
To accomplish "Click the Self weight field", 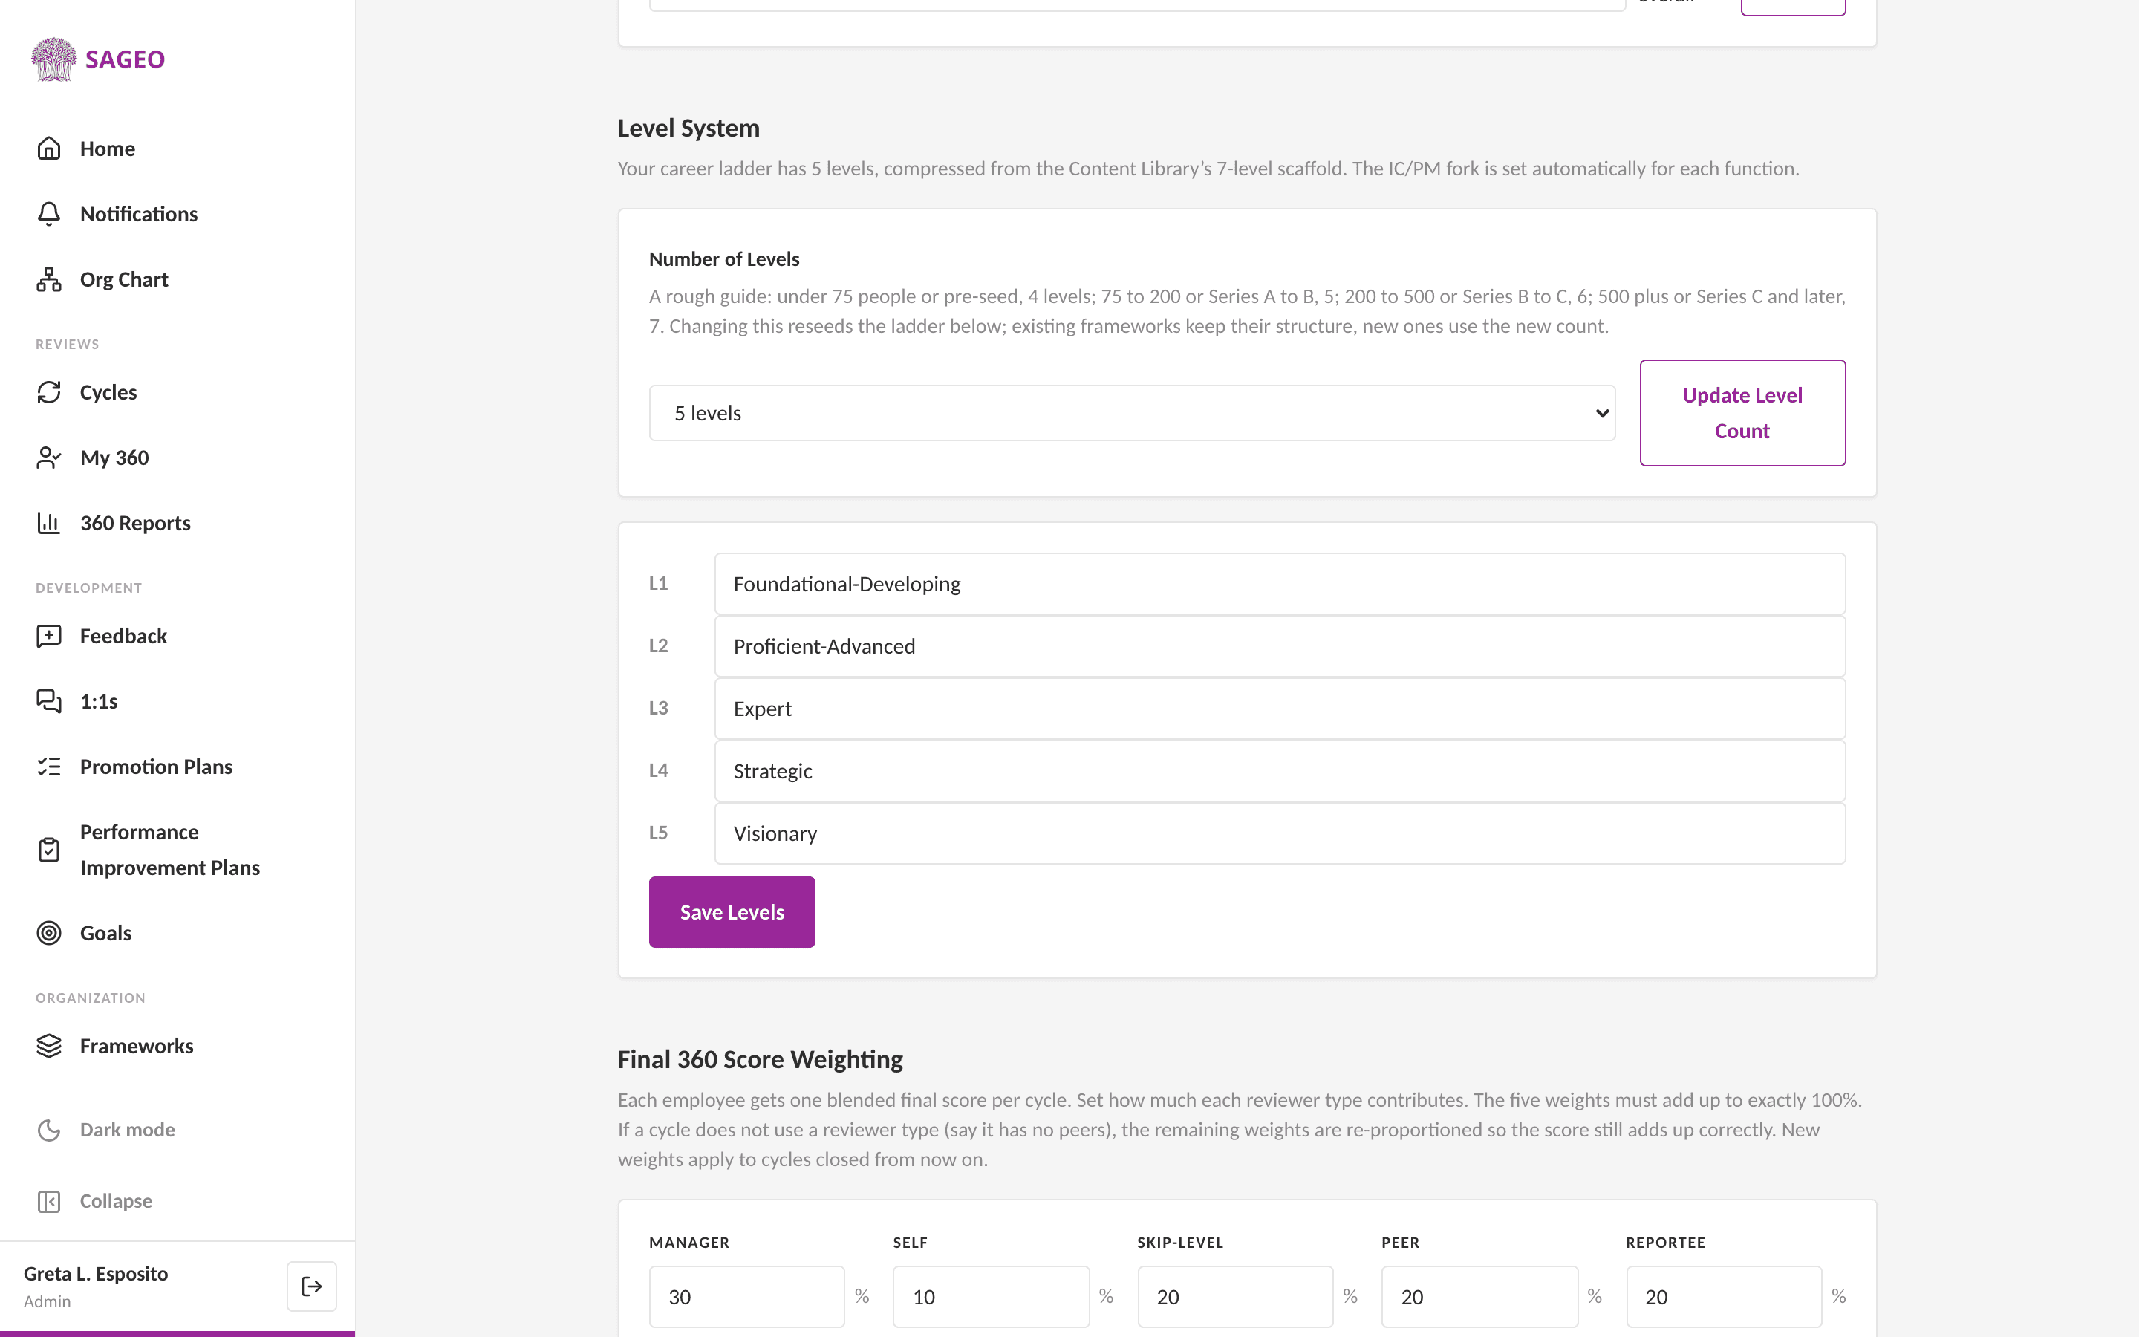I will pyautogui.click(x=991, y=1296).
